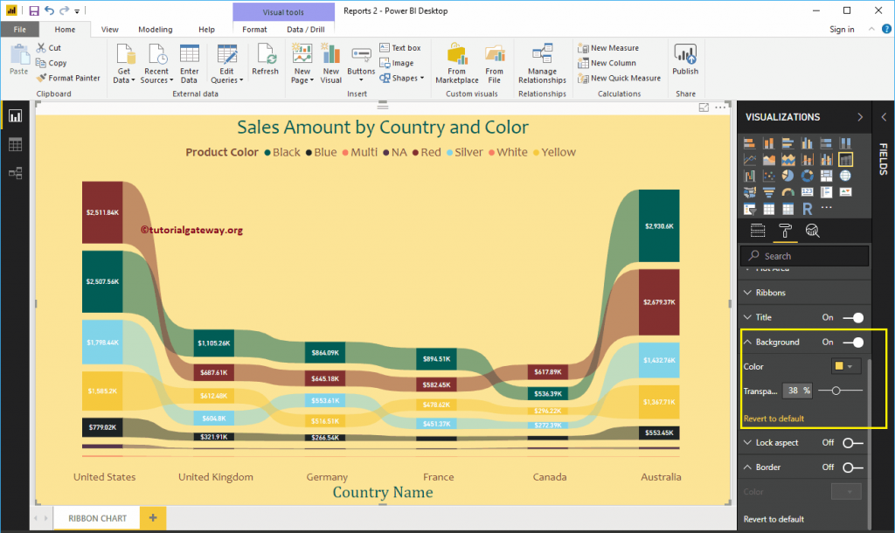Select the map visualization globe icon
Image resolution: width=895 pixels, height=533 pixels.
(845, 176)
